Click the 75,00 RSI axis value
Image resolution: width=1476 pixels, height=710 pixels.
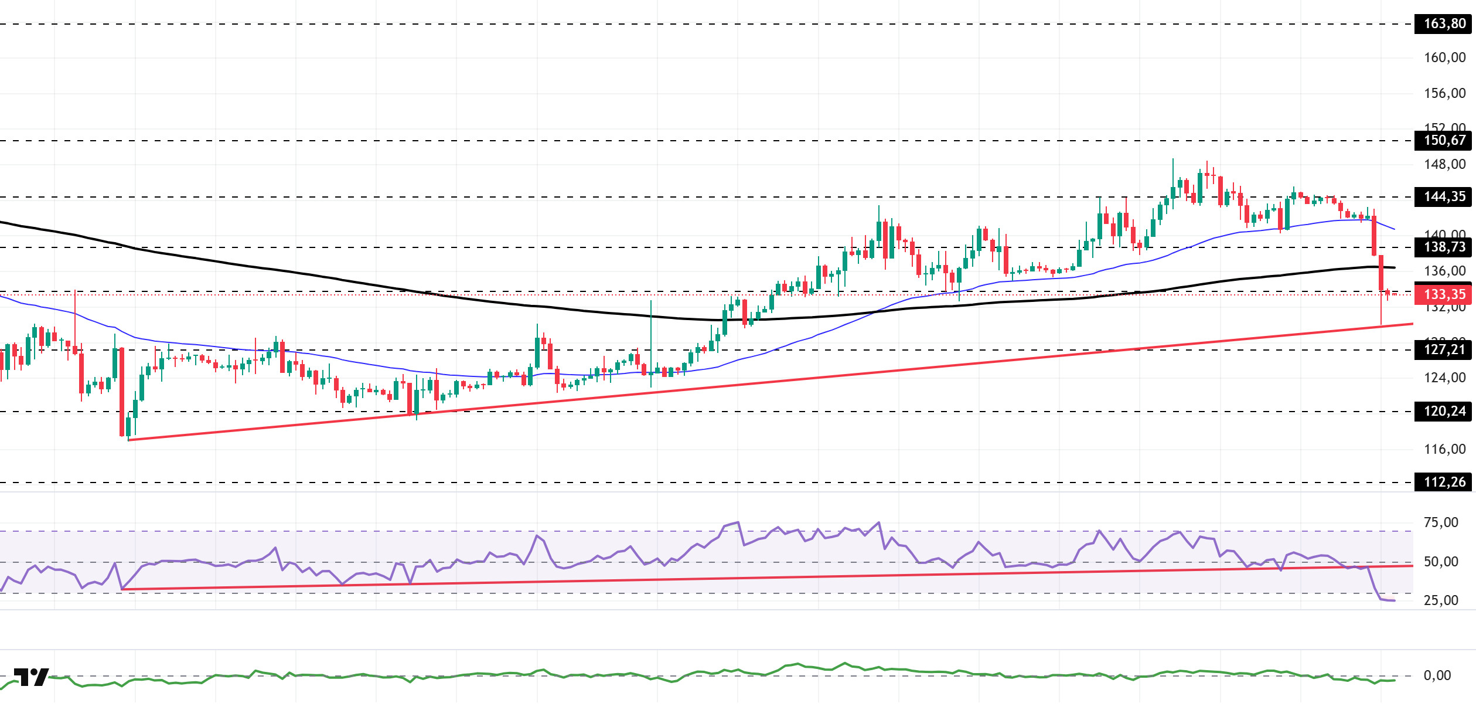click(x=1441, y=523)
